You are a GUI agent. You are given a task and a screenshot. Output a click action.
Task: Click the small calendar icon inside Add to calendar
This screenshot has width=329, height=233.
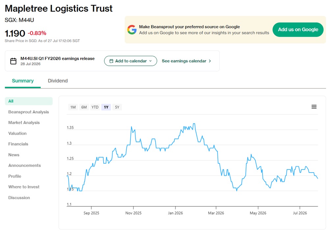coord(112,61)
